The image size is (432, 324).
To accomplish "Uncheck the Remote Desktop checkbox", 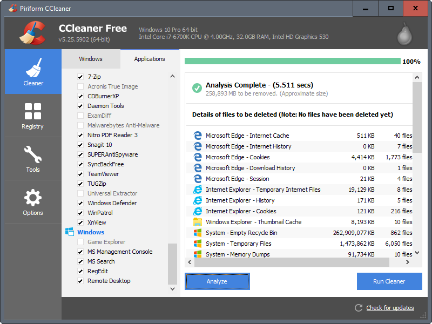I will [x=80, y=281].
